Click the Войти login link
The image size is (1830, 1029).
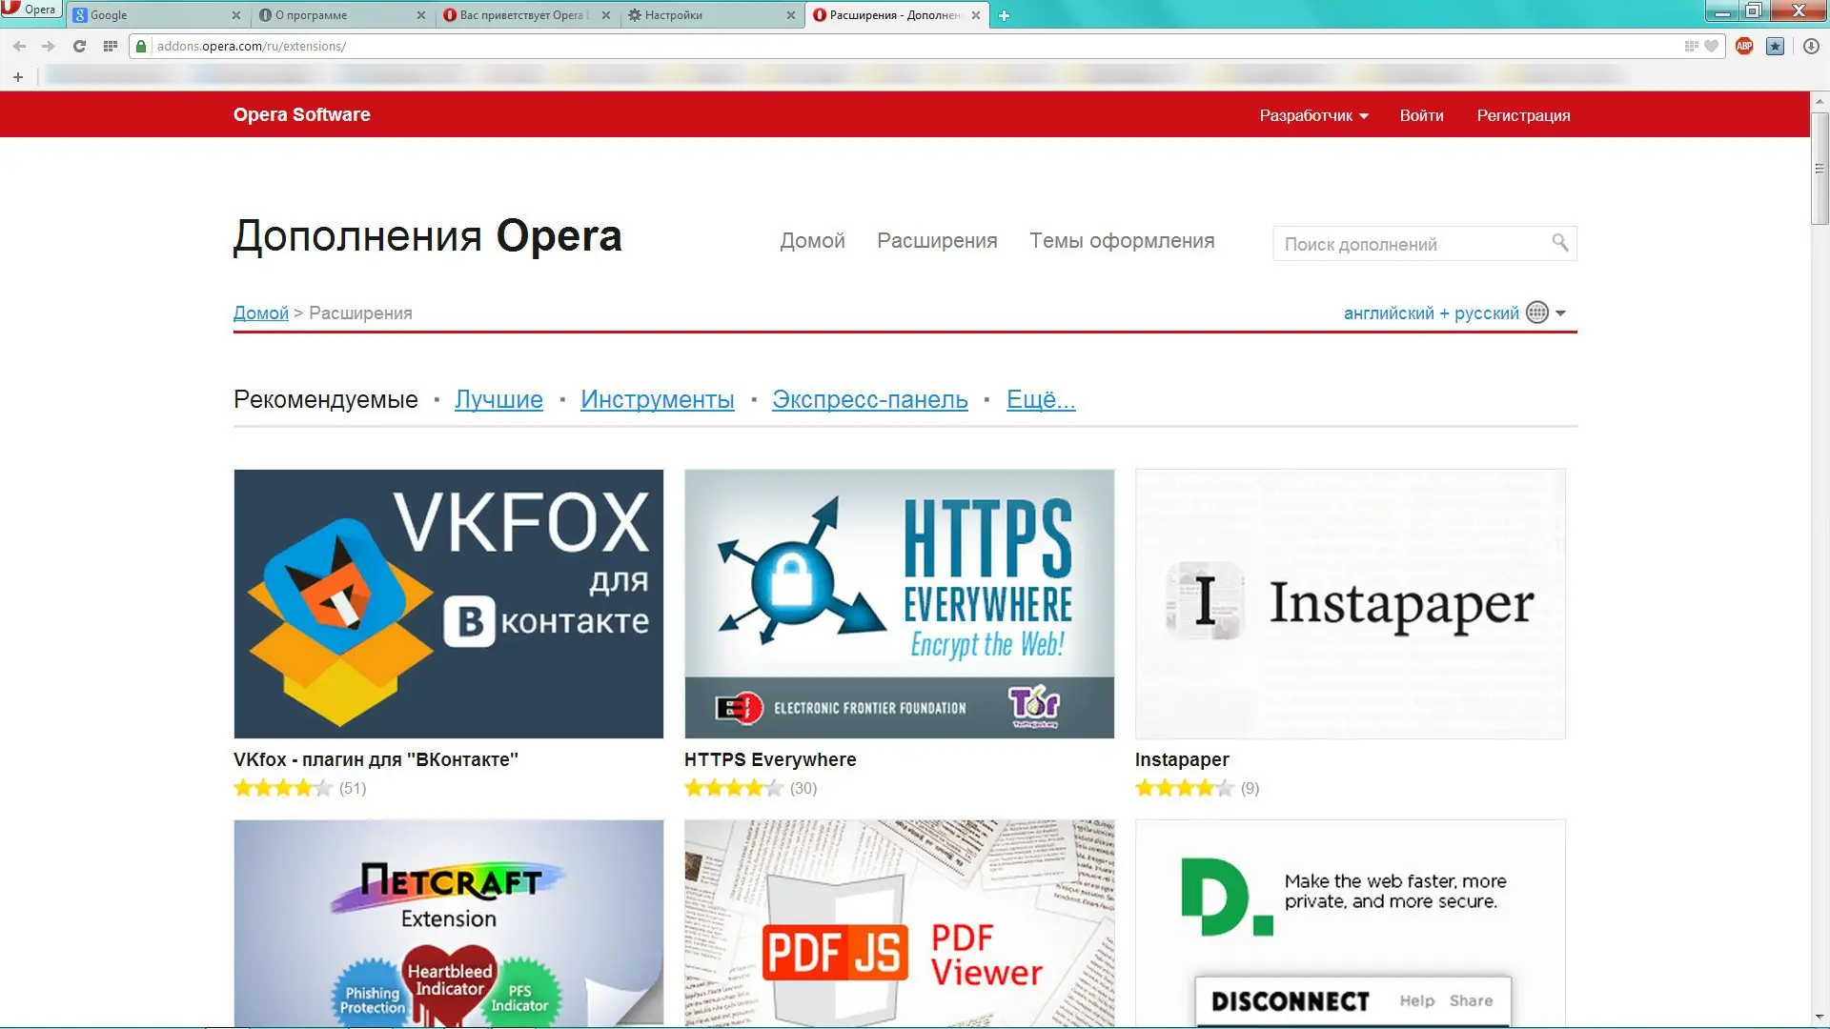(1421, 115)
